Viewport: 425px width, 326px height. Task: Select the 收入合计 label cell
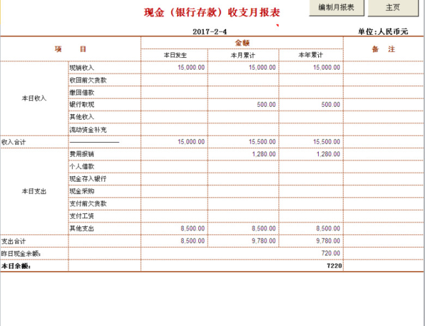click(x=34, y=142)
